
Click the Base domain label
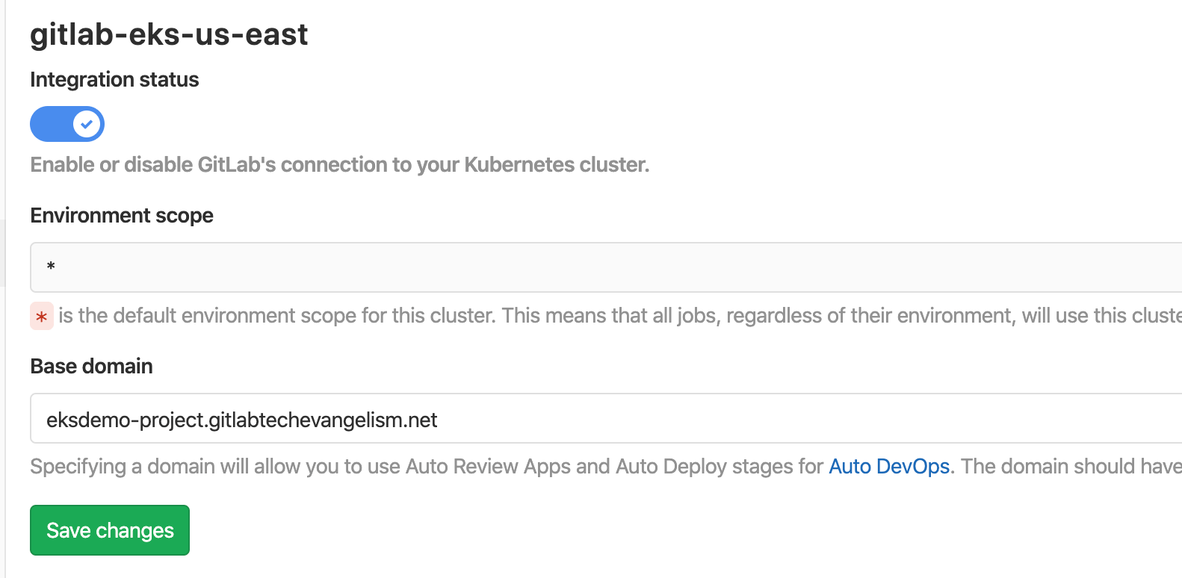(91, 366)
